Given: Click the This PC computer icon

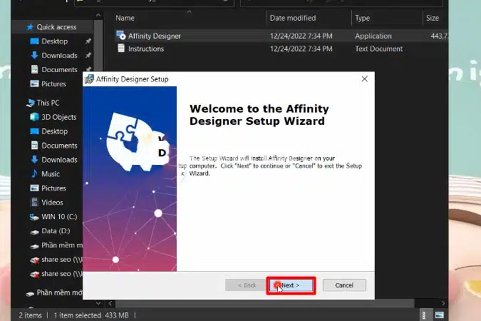Looking at the screenshot, I should [x=30, y=103].
